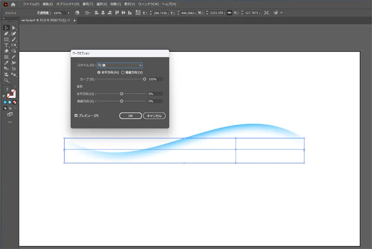The image size is (372, 249).
Task: Click the Home icon in title bar
Action: click(x=13, y=4)
